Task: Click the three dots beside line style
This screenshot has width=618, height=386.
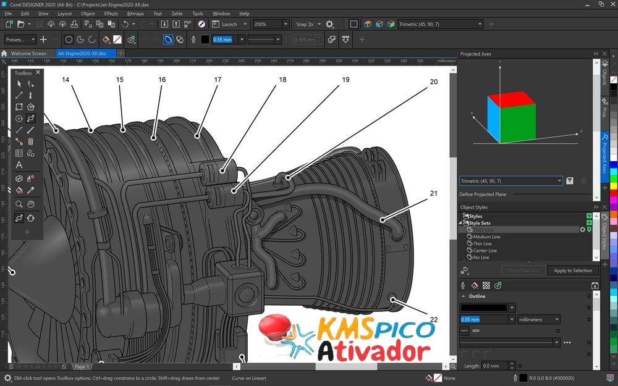Action: click(x=567, y=343)
